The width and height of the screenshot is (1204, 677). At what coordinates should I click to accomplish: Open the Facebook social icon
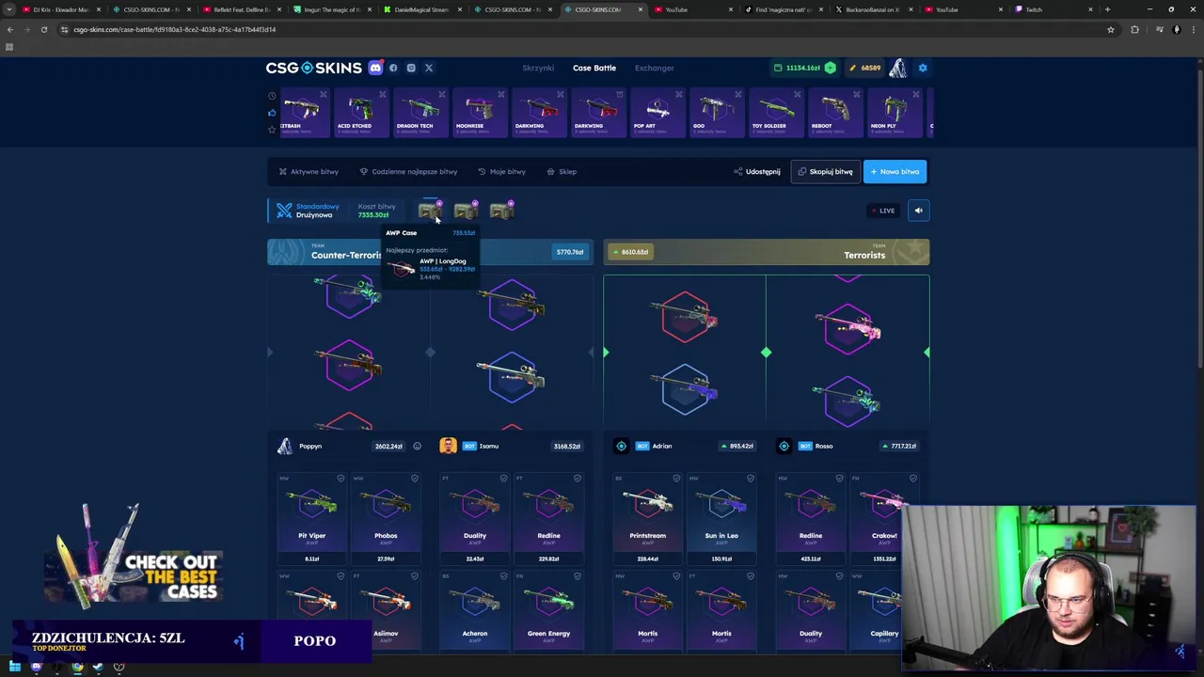click(x=393, y=68)
